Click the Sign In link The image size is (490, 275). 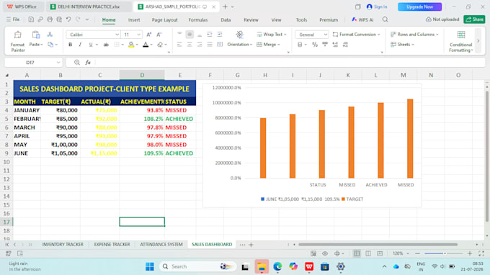point(377,6)
